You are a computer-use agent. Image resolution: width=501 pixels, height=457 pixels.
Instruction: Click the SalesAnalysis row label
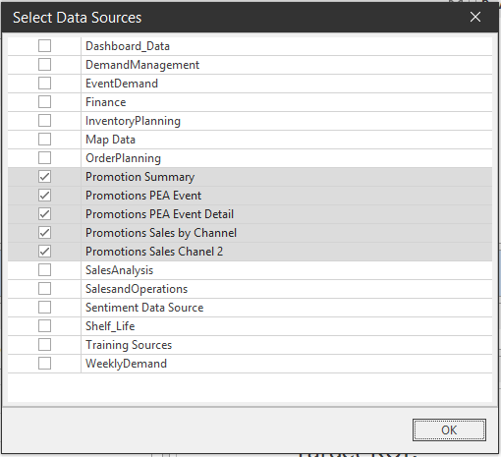pyautogui.click(x=119, y=270)
